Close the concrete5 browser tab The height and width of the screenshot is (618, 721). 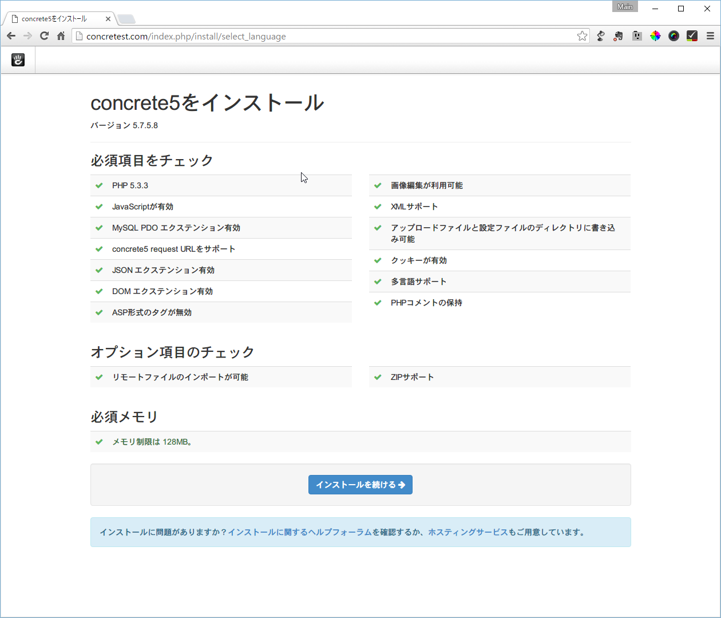(x=108, y=19)
